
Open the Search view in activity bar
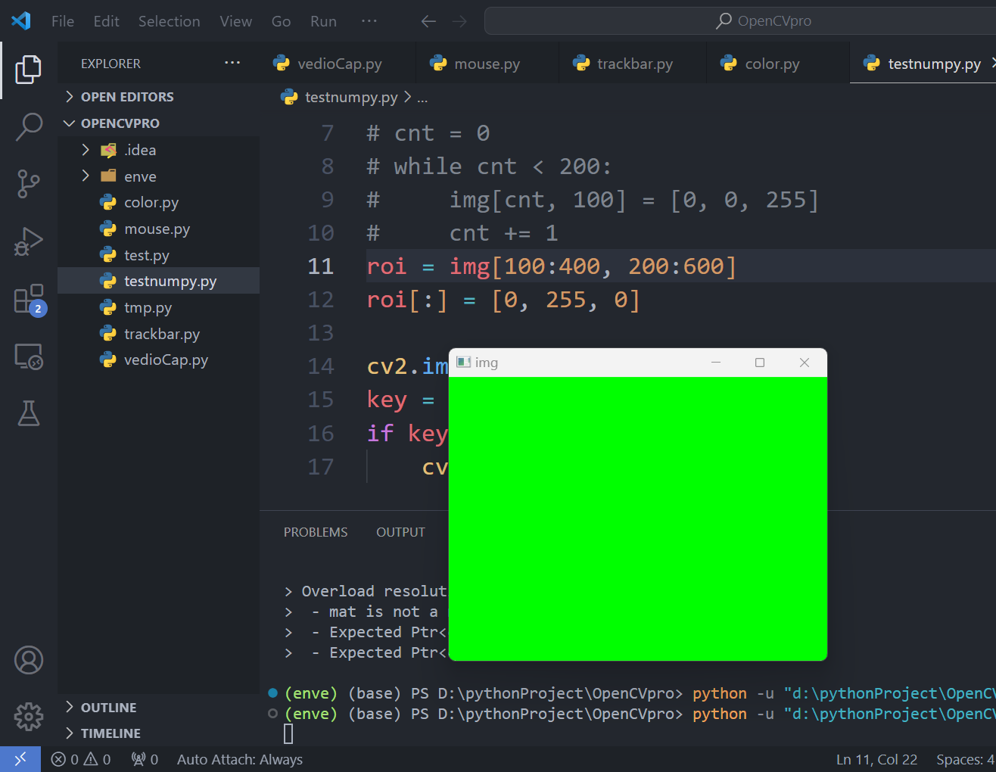(x=29, y=126)
